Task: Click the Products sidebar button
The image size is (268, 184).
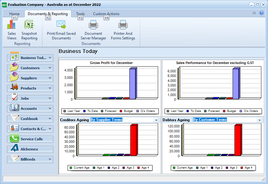Action: pos(30,88)
